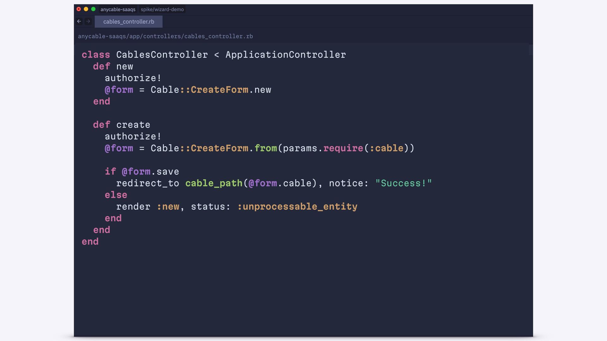Click the editor's vertical scrollbar thumb

click(531, 50)
